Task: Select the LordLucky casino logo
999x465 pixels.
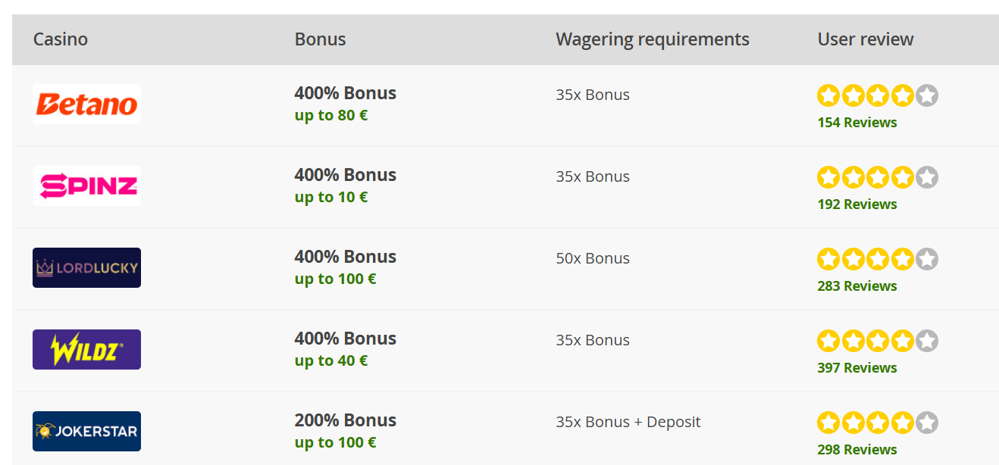Action: [86, 267]
